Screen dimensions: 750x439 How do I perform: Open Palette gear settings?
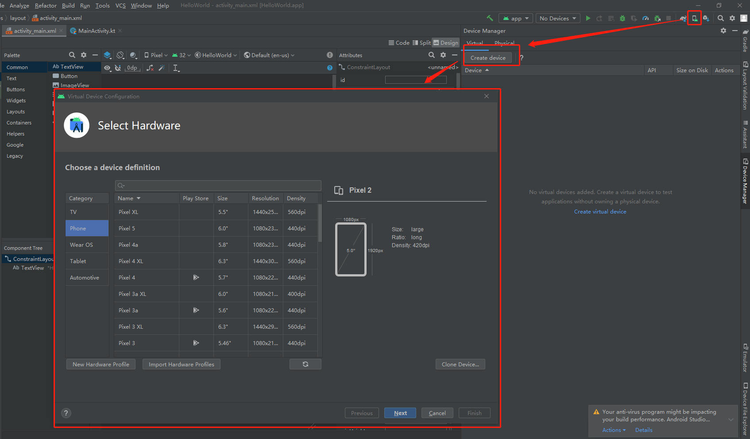coord(84,55)
